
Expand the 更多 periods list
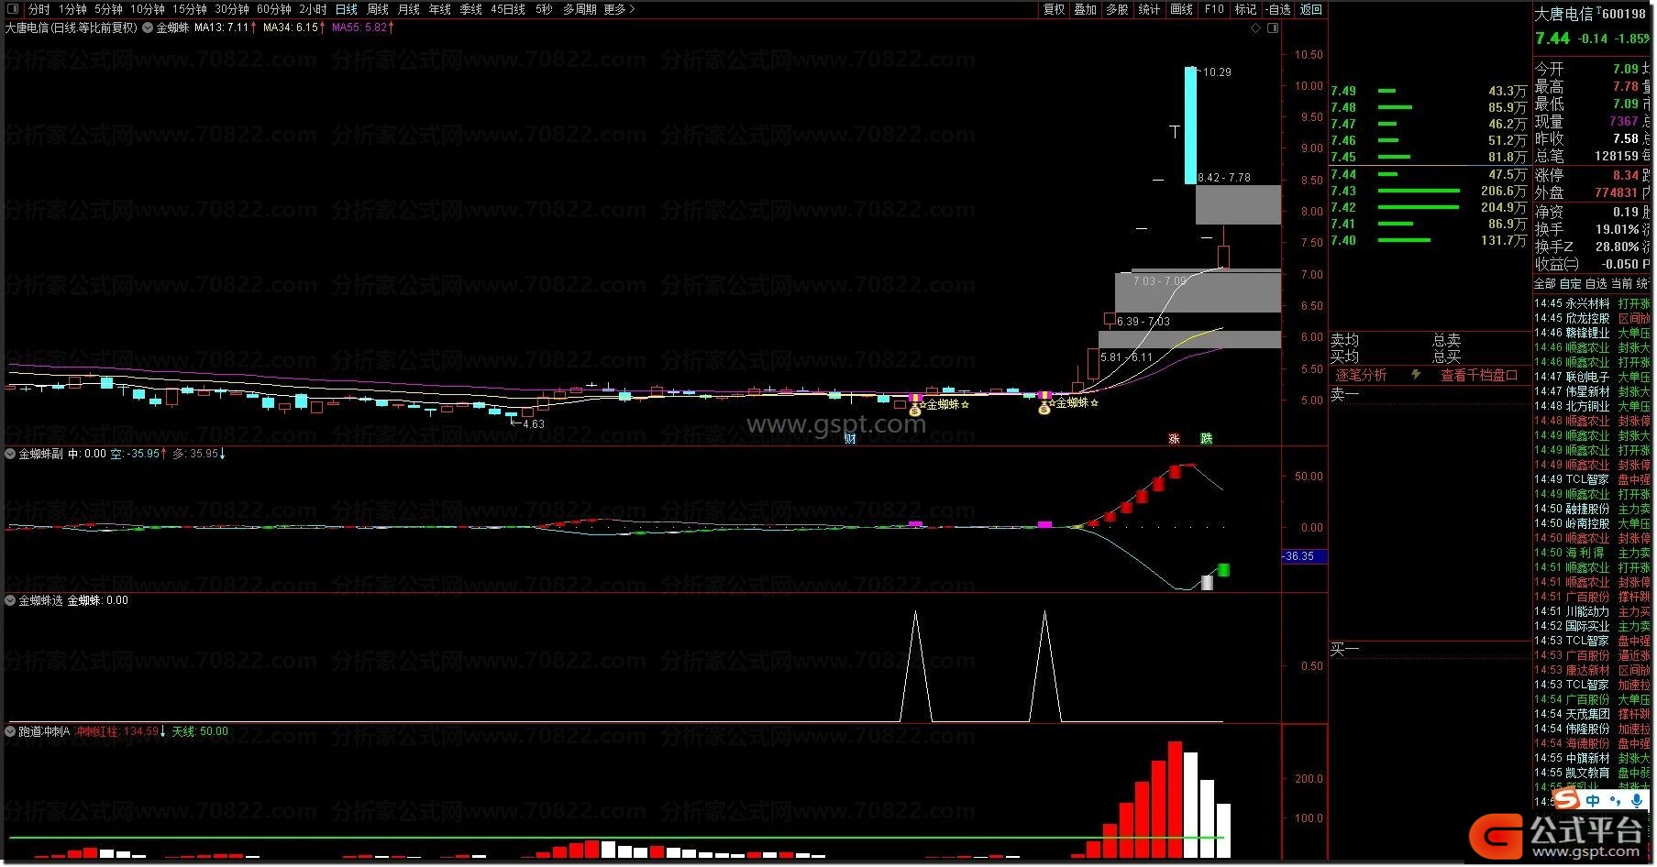coord(619,9)
